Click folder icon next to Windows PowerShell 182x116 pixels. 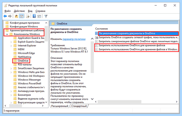(15, 84)
